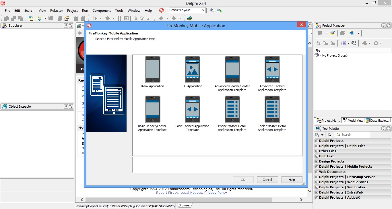The image size is (392, 209).
Task: Click Cancel in the FireMonkey dialog
Action: pyautogui.click(x=267, y=180)
